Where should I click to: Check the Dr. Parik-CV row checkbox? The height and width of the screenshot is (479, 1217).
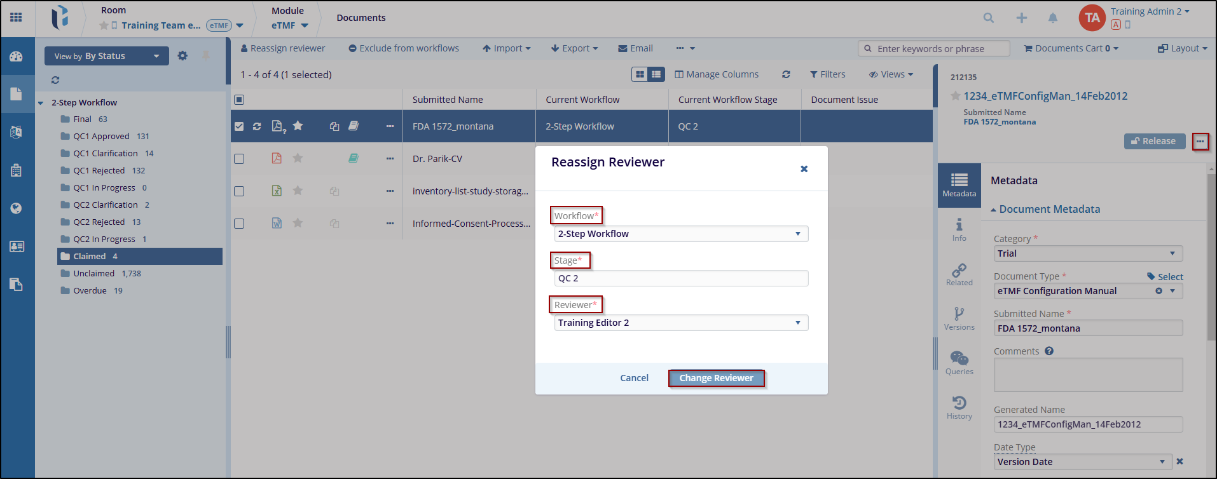(239, 159)
